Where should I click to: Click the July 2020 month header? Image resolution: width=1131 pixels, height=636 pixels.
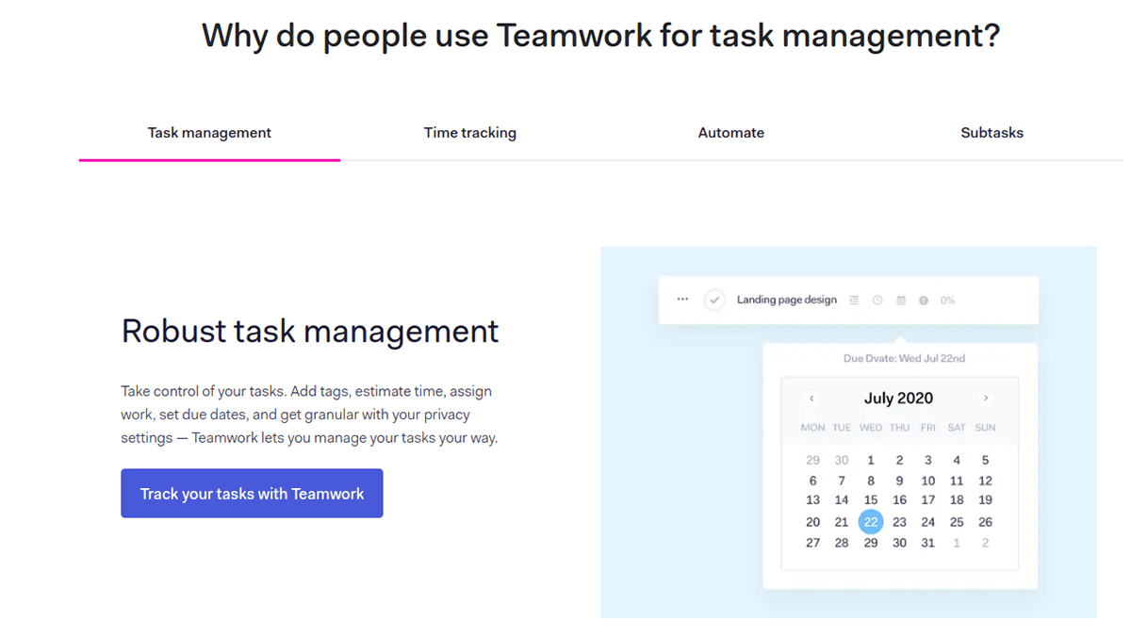coord(898,399)
